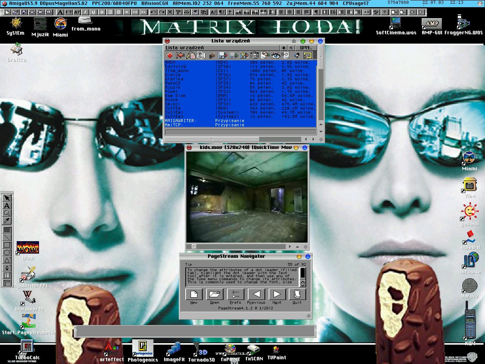
Task: Show the Next tip in Navigator
Action: (x=277, y=294)
